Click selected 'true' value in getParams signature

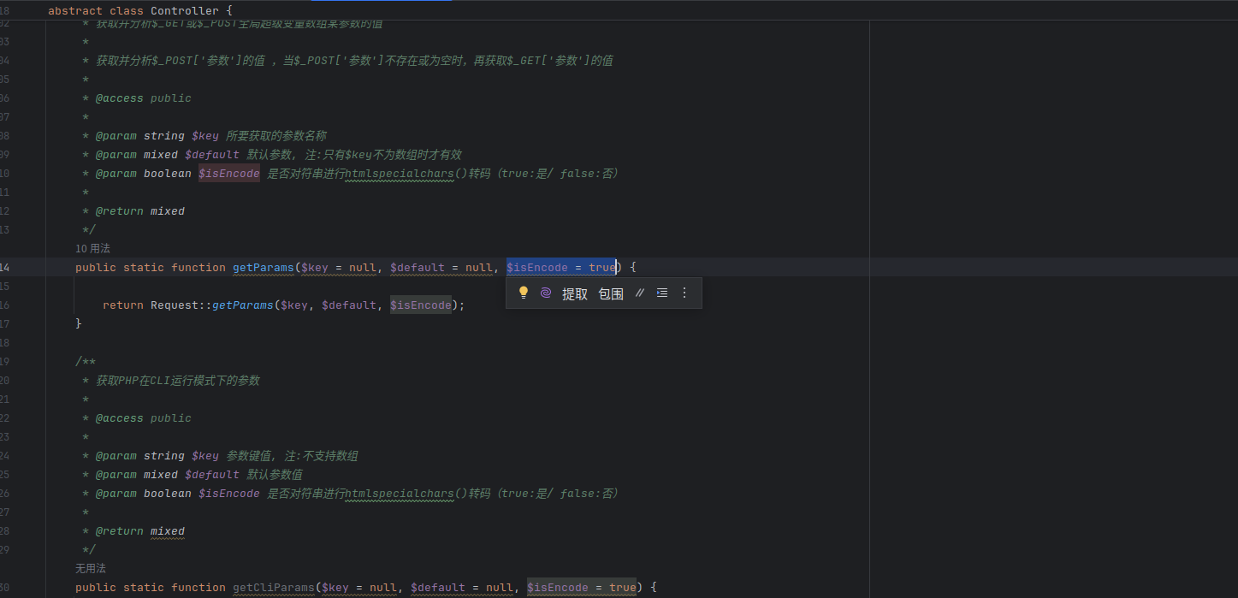[x=602, y=268]
